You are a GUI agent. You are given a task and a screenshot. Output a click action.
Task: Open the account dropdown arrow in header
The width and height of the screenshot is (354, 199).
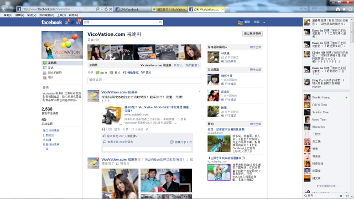[x=264, y=22]
